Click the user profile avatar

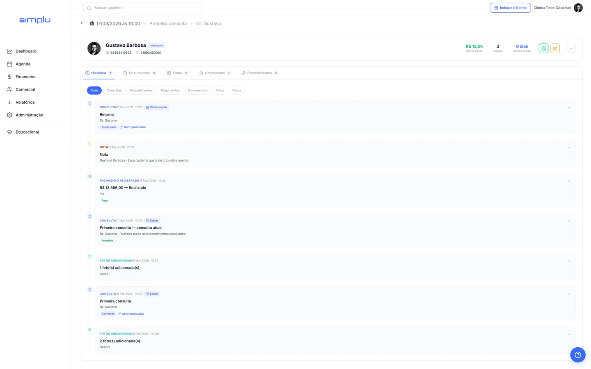[x=578, y=8]
